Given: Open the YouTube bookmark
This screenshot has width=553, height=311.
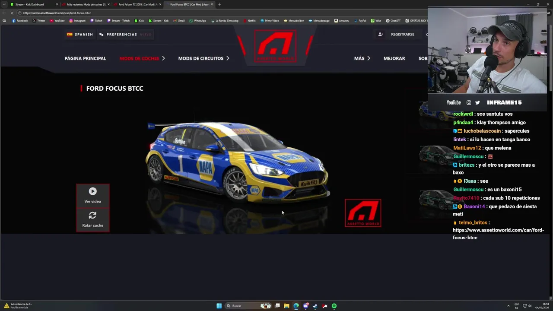Looking at the screenshot, I should click(x=57, y=20).
